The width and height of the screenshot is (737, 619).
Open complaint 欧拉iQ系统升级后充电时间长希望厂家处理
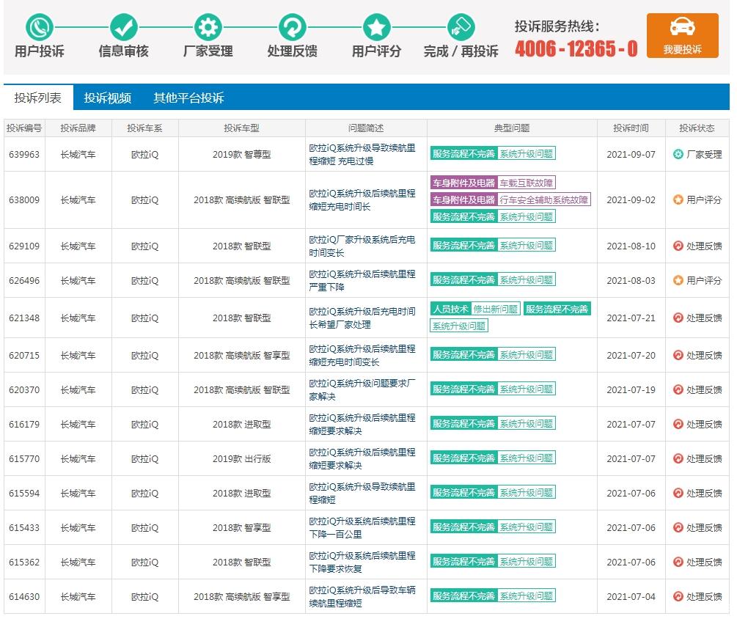click(362, 318)
